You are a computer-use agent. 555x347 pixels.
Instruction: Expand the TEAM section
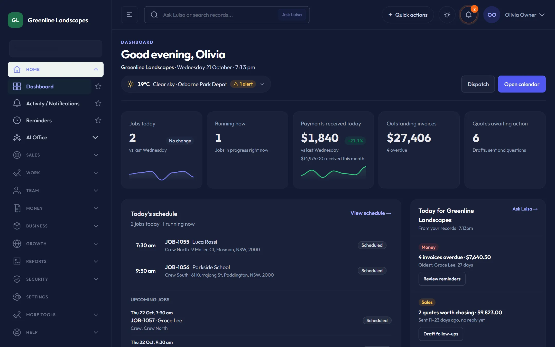pos(56,190)
